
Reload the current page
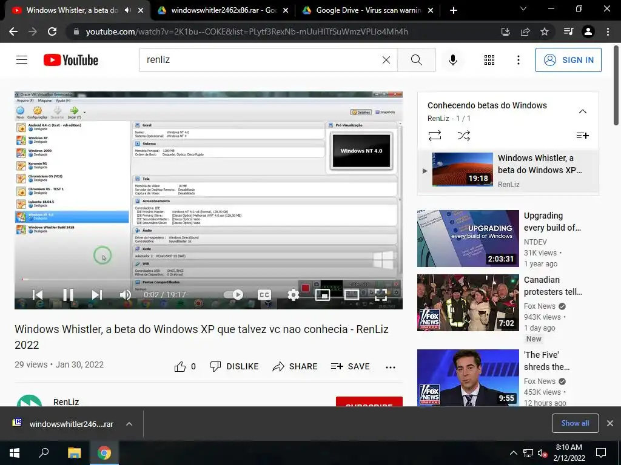pyautogui.click(x=52, y=31)
